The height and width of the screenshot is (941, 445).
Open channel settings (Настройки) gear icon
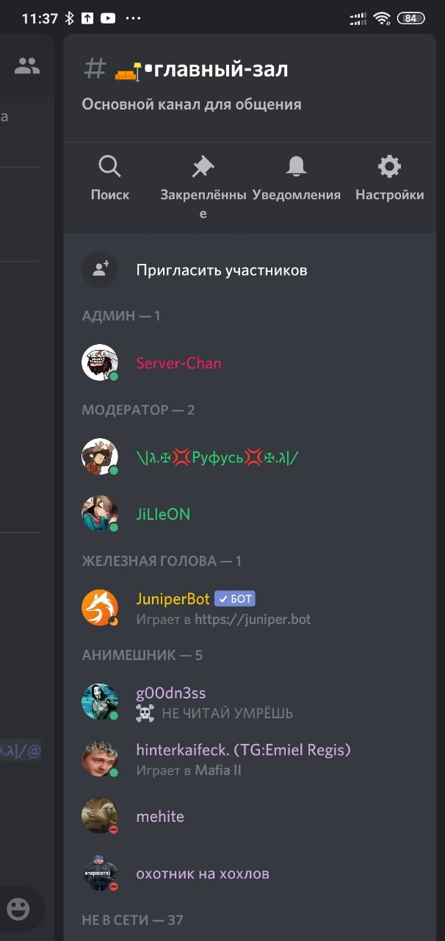click(389, 167)
